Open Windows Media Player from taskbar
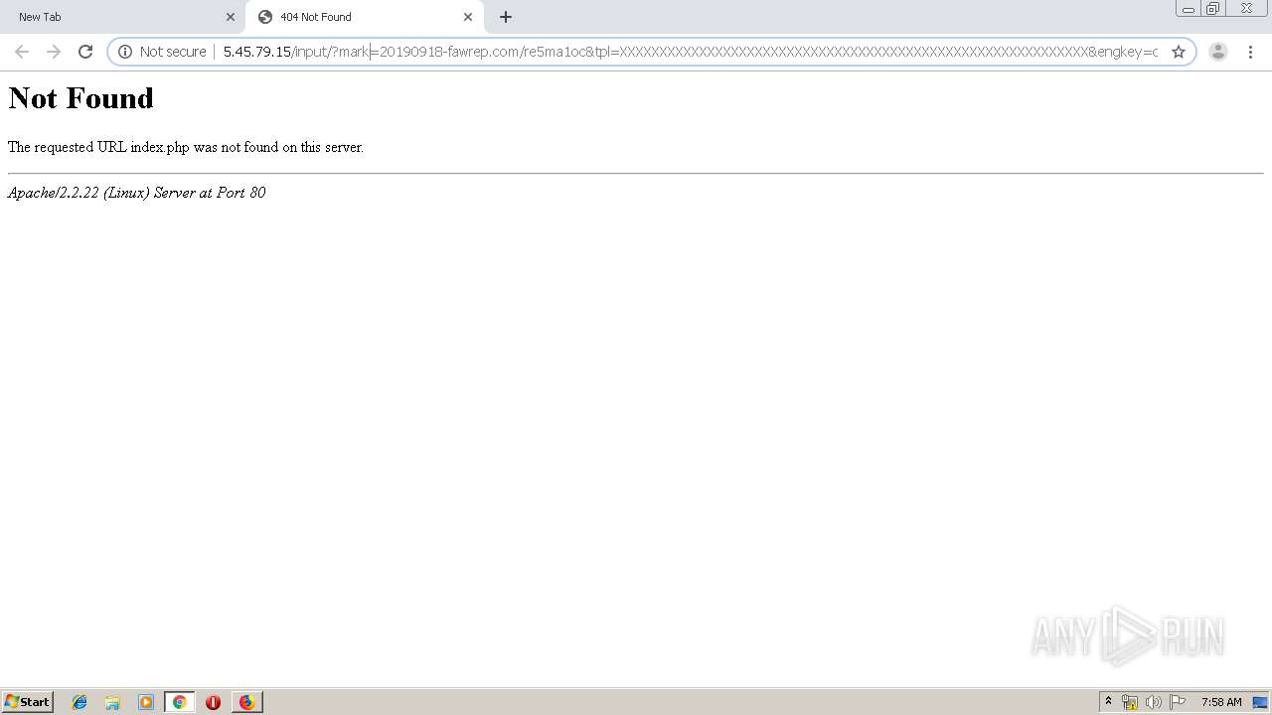The image size is (1272, 715). (x=146, y=702)
